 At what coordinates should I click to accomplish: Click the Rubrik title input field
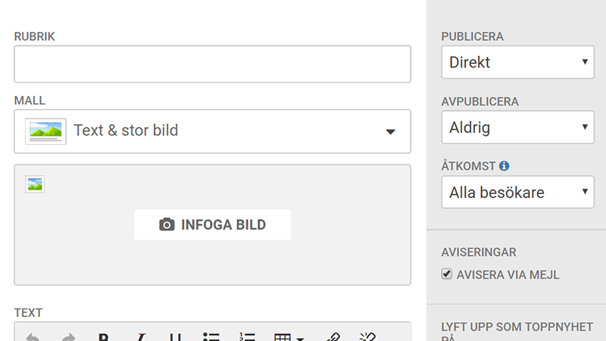212,64
